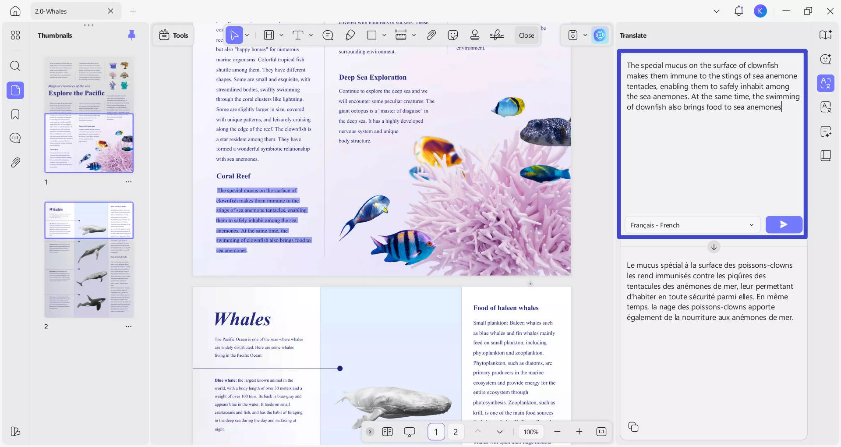The width and height of the screenshot is (841, 447).
Task: Select the signature tool in toolbar
Action: click(x=496, y=35)
